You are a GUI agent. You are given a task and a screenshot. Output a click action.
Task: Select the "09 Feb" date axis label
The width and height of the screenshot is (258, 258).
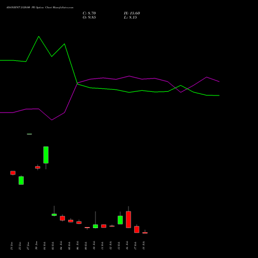pos(86,246)
